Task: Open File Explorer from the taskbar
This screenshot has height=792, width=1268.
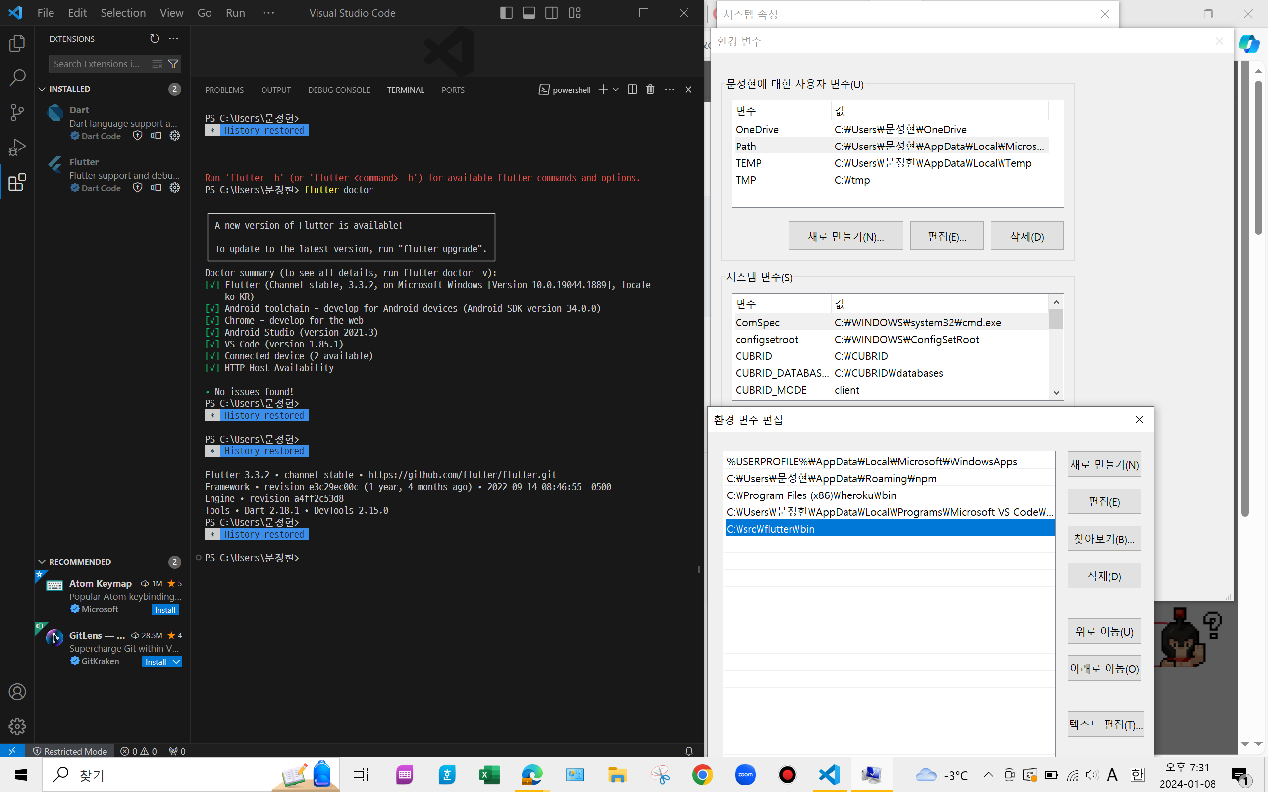Action: pos(617,775)
